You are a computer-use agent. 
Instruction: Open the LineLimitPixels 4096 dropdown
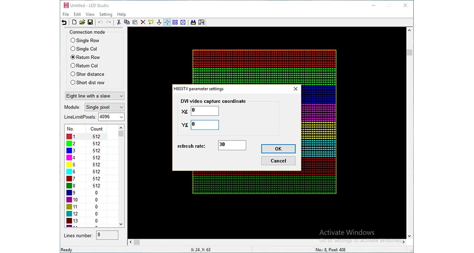pos(111,117)
